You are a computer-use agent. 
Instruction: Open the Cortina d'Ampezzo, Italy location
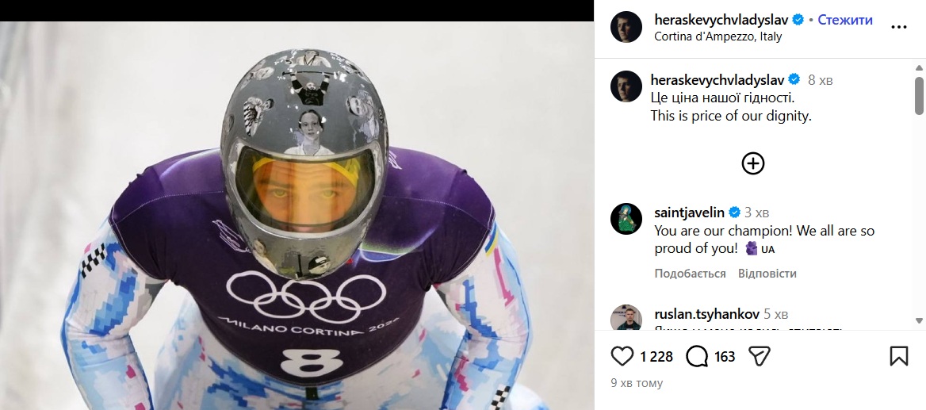(707, 36)
